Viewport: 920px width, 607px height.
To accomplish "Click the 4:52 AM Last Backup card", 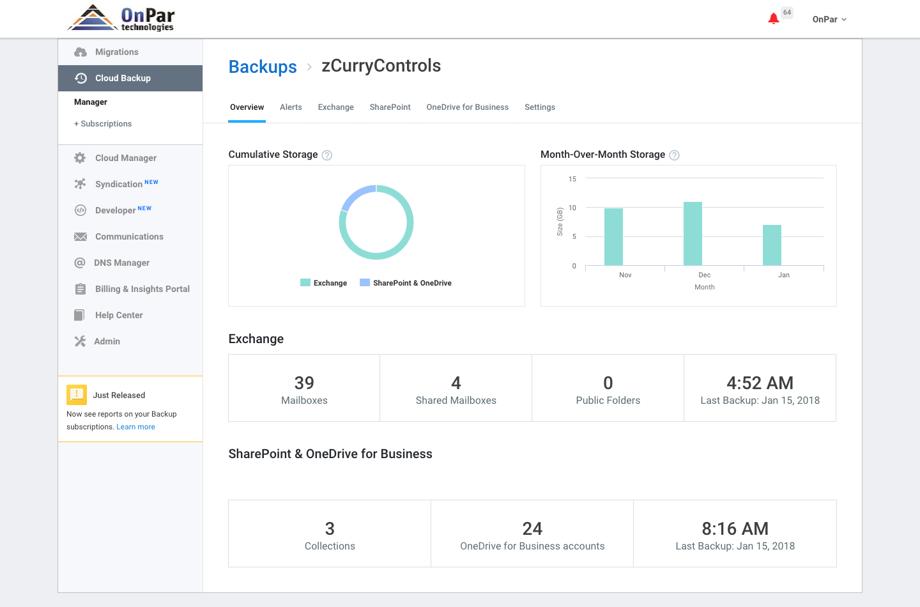I will (x=760, y=388).
